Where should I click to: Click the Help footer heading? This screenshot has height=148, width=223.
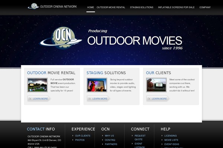165,129
